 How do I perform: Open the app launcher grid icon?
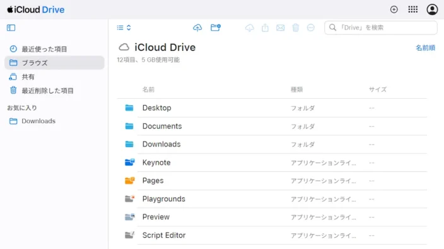[413, 9]
